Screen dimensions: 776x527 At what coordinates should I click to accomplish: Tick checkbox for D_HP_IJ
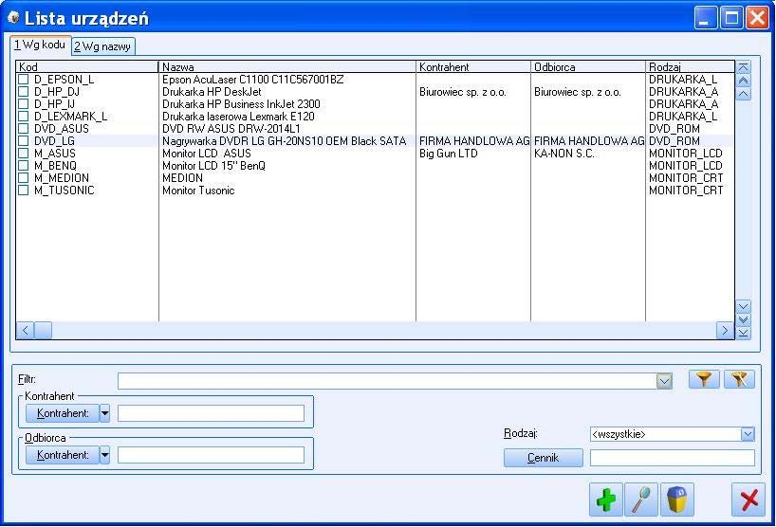tap(24, 104)
